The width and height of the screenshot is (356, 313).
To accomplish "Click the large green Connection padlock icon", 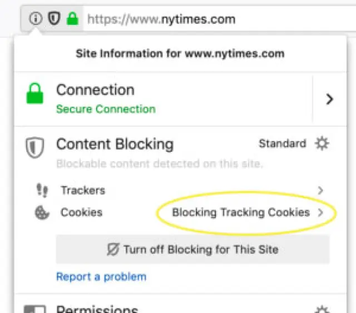I will pos(35,96).
